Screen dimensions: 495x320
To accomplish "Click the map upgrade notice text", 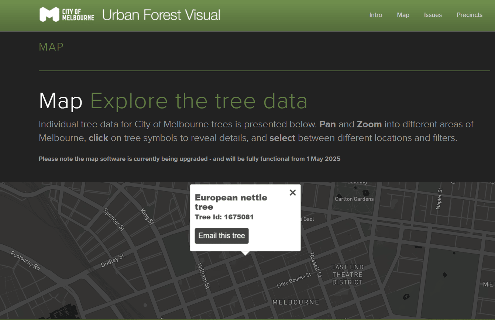I will [190, 159].
